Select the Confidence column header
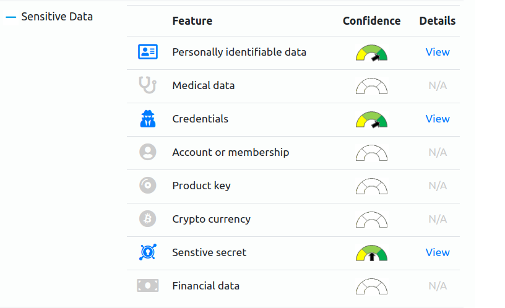The image size is (505, 308). coord(372,21)
